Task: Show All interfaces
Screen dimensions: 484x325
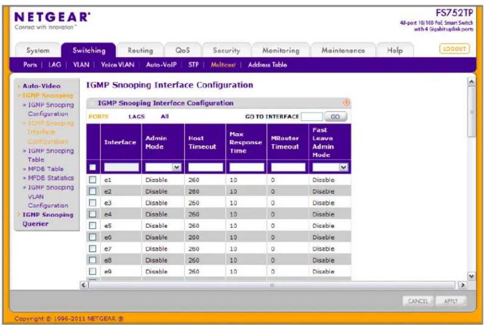Action: tap(165, 116)
